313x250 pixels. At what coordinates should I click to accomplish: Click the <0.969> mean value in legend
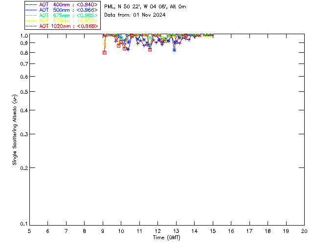(x=87, y=26)
